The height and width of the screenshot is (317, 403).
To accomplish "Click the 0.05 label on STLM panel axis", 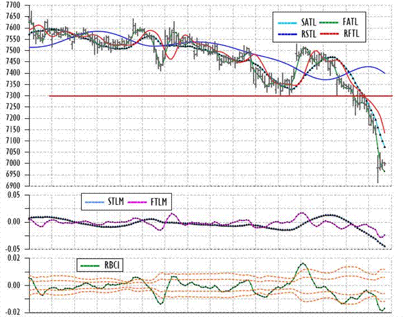I will (14, 195).
